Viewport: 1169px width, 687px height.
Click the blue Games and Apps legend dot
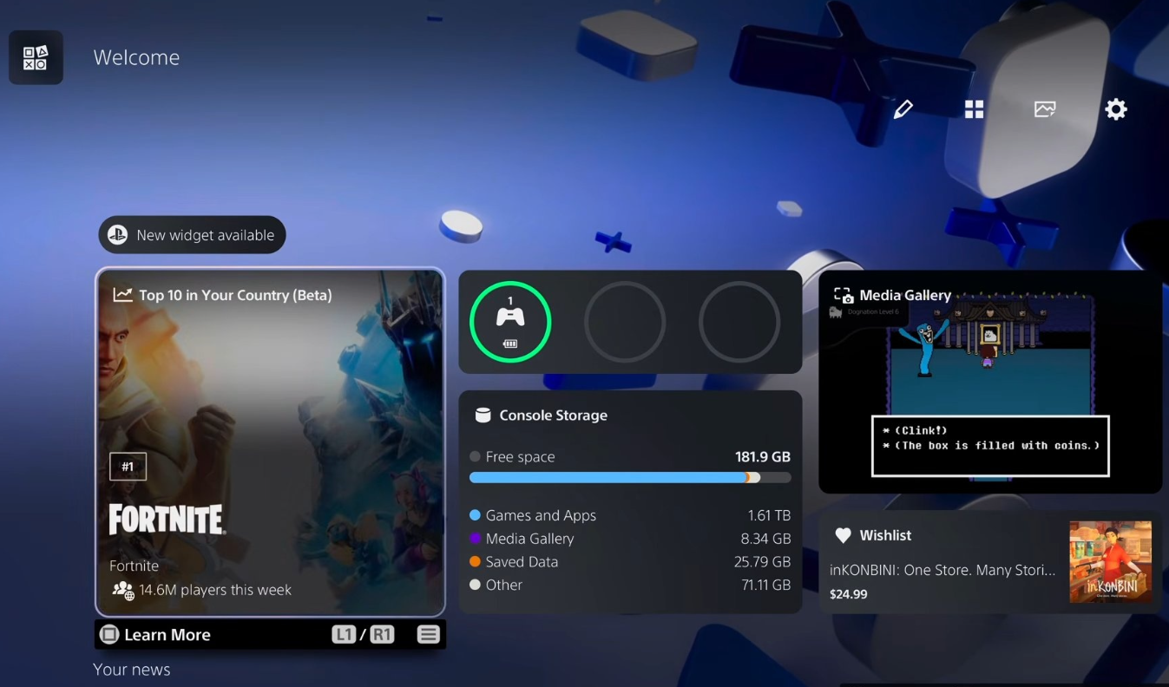pyautogui.click(x=475, y=515)
